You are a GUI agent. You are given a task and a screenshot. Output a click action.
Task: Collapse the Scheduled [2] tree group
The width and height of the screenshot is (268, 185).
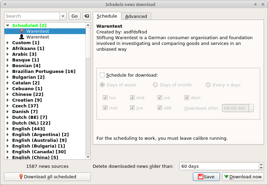point(7,25)
